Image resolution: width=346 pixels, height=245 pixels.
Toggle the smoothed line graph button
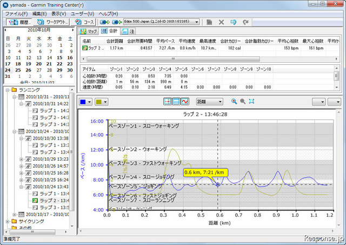pyautogui.click(x=185, y=102)
